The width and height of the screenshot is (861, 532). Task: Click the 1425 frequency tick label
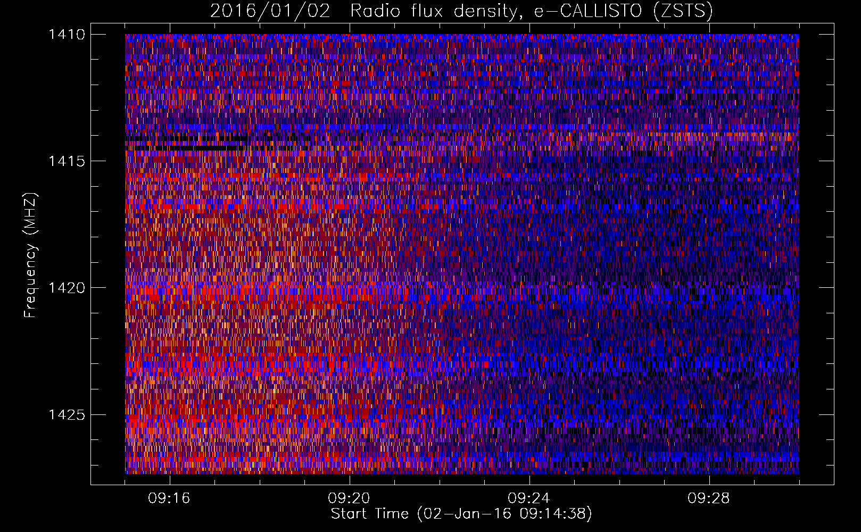point(67,414)
